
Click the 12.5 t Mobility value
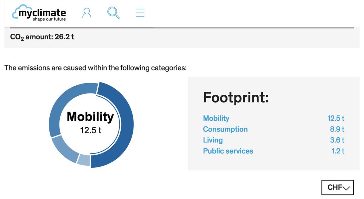click(x=336, y=118)
